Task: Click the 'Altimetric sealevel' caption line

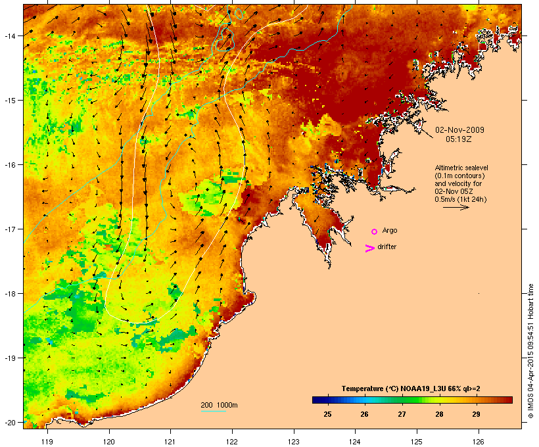Action: 461,168
